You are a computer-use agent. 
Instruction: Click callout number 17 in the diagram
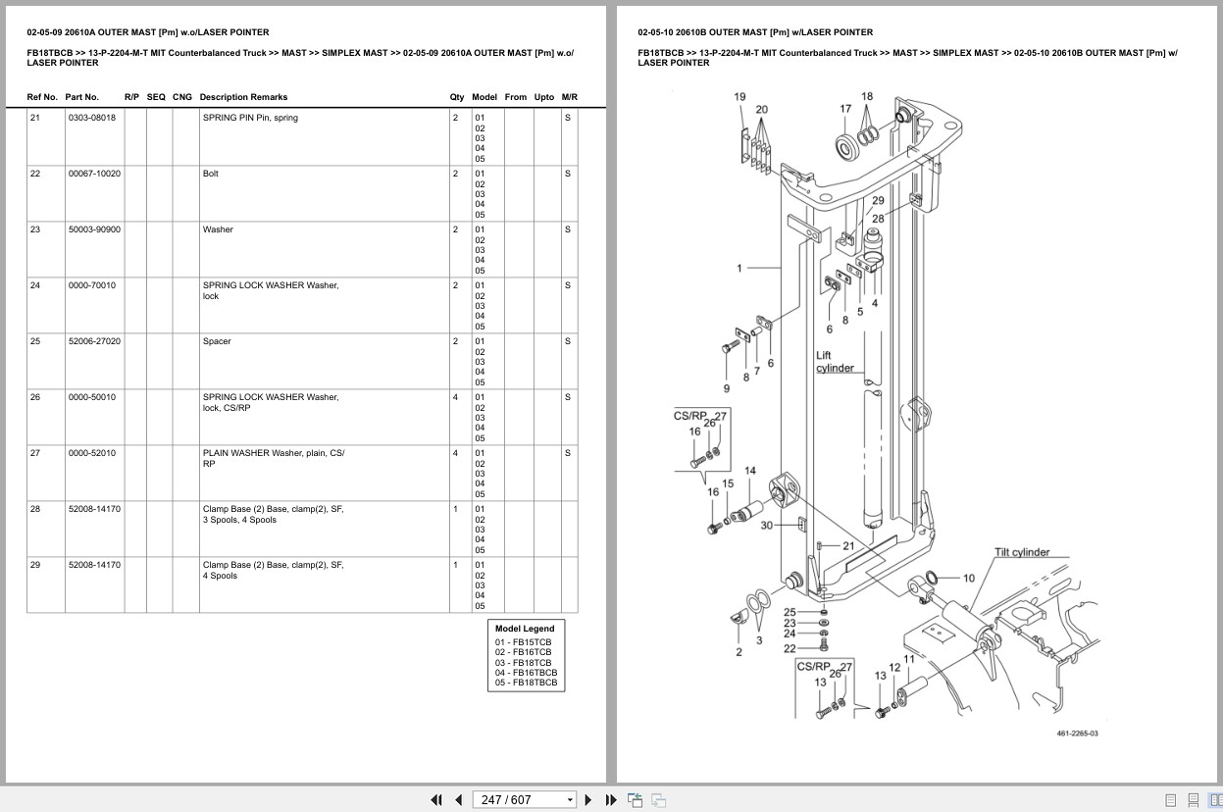point(845,109)
